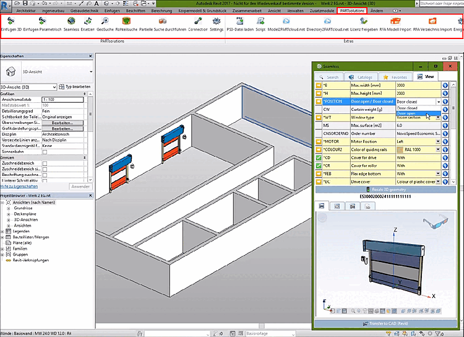Open the RAL 1000 colour dropdown arrow
Screen dimensions: 464x337
pos(438,150)
